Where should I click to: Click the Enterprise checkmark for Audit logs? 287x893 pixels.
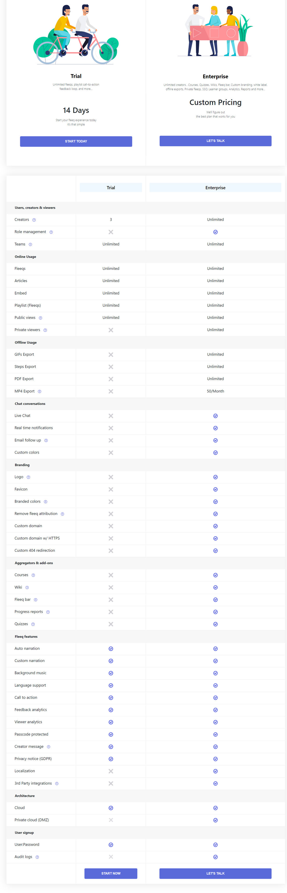tap(215, 857)
